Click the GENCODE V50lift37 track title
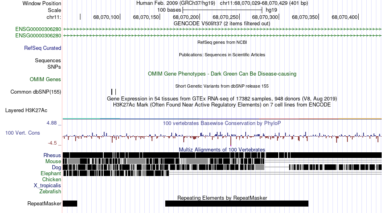This screenshot has width=382, height=213. [222, 24]
